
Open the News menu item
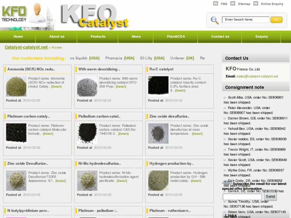coord(136,36)
